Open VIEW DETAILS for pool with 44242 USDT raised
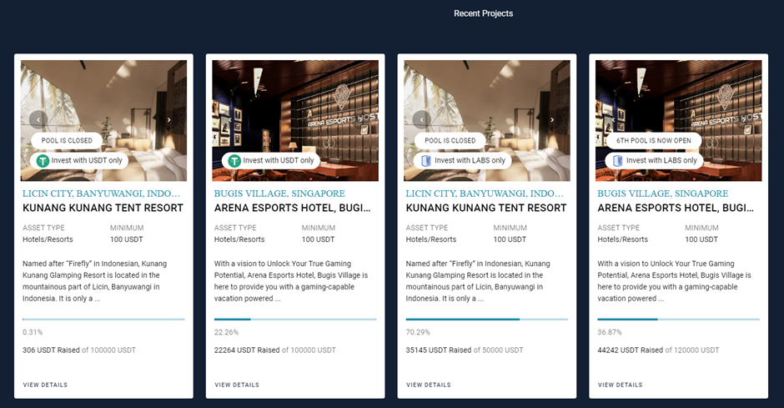The image size is (784, 408). 620,385
